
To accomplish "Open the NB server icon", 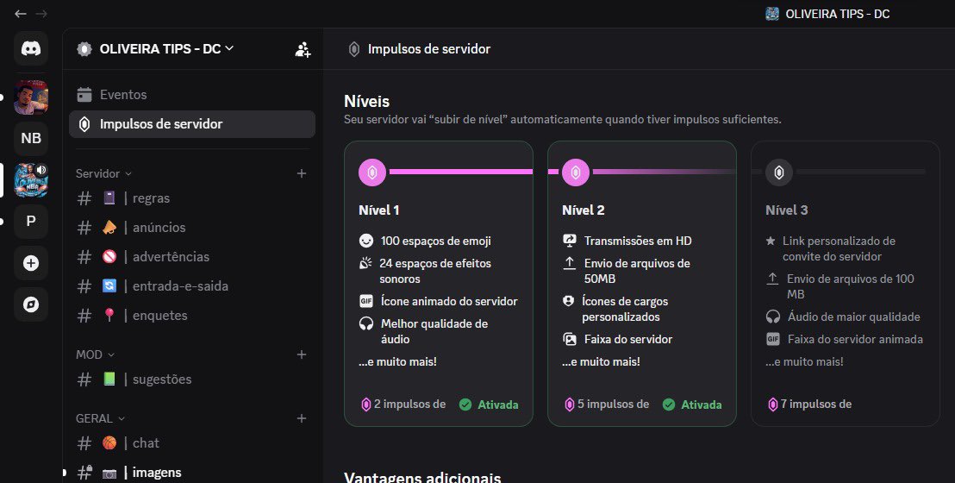I will 31,139.
